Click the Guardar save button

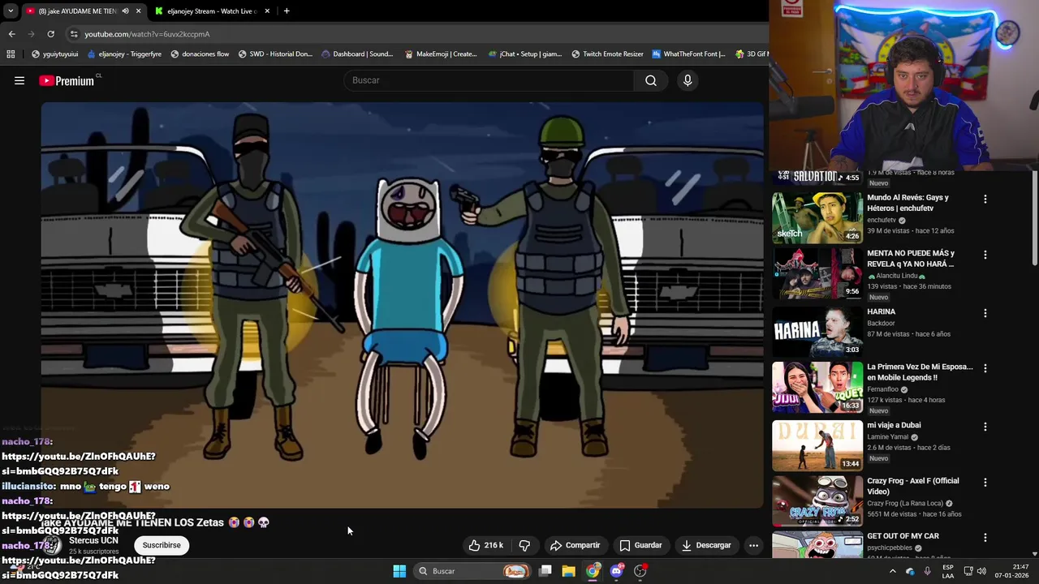click(x=640, y=545)
